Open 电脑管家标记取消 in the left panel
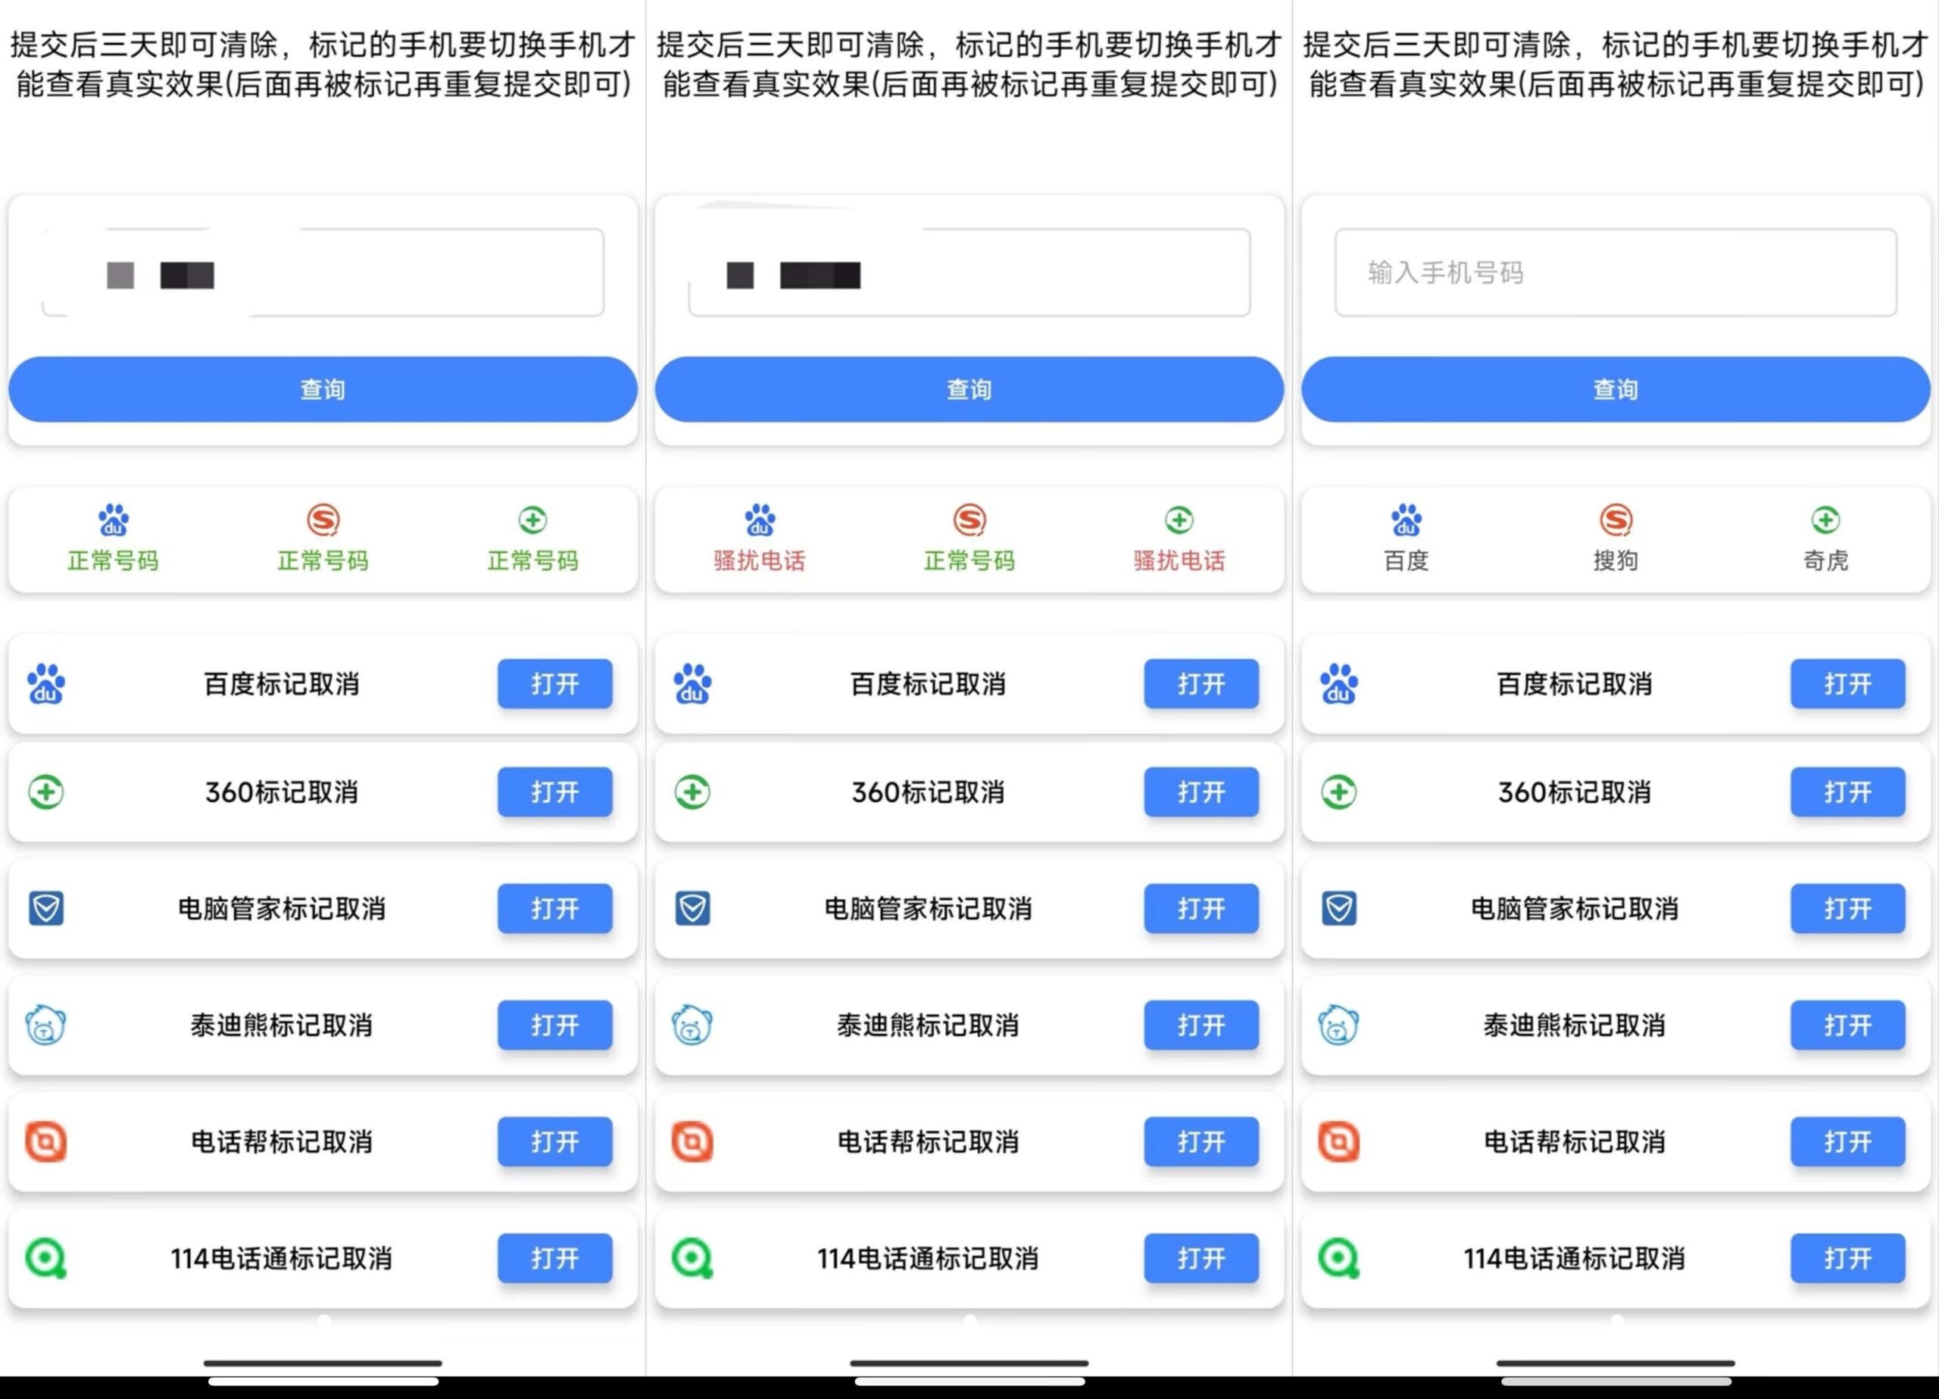Screen dimensions: 1939x1399 click(x=555, y=908)
